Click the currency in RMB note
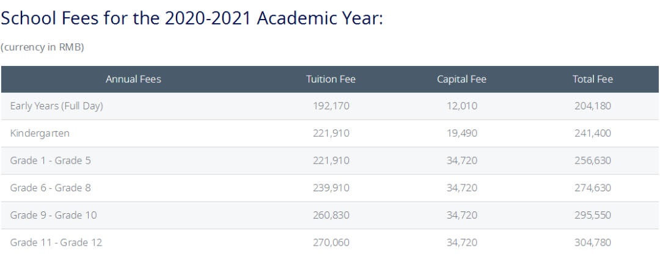The height and width of the screenshot is (256, 660). click(42, 48)
